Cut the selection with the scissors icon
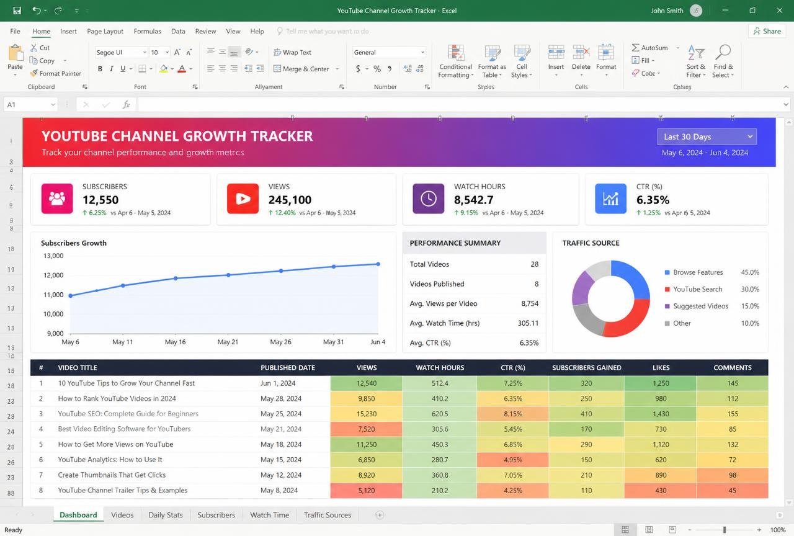 [34, 48]
